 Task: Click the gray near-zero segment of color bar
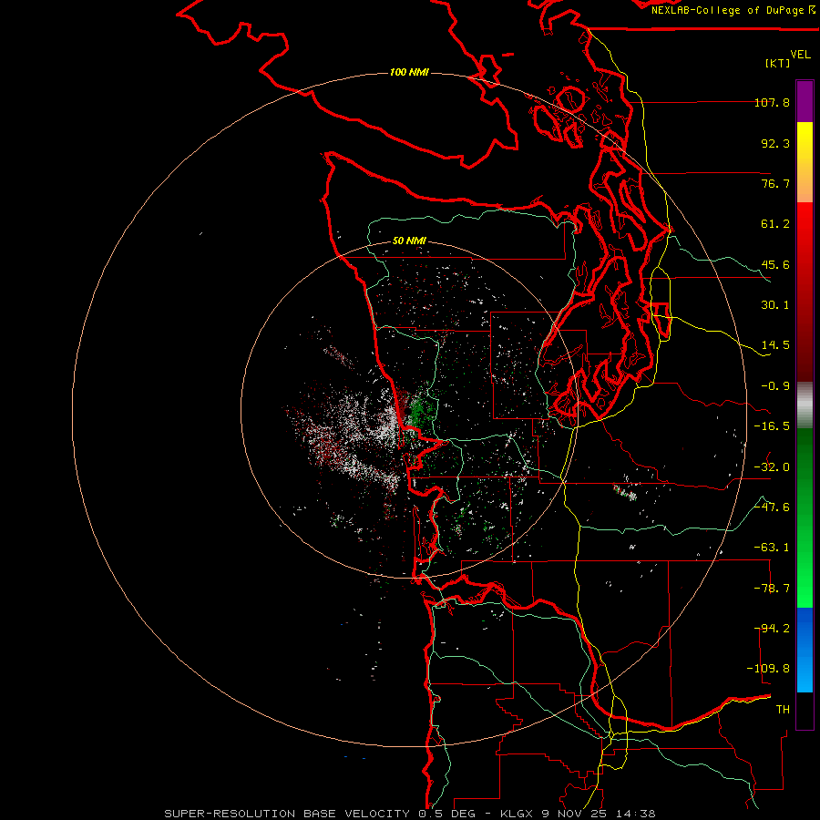coord(805,405)
